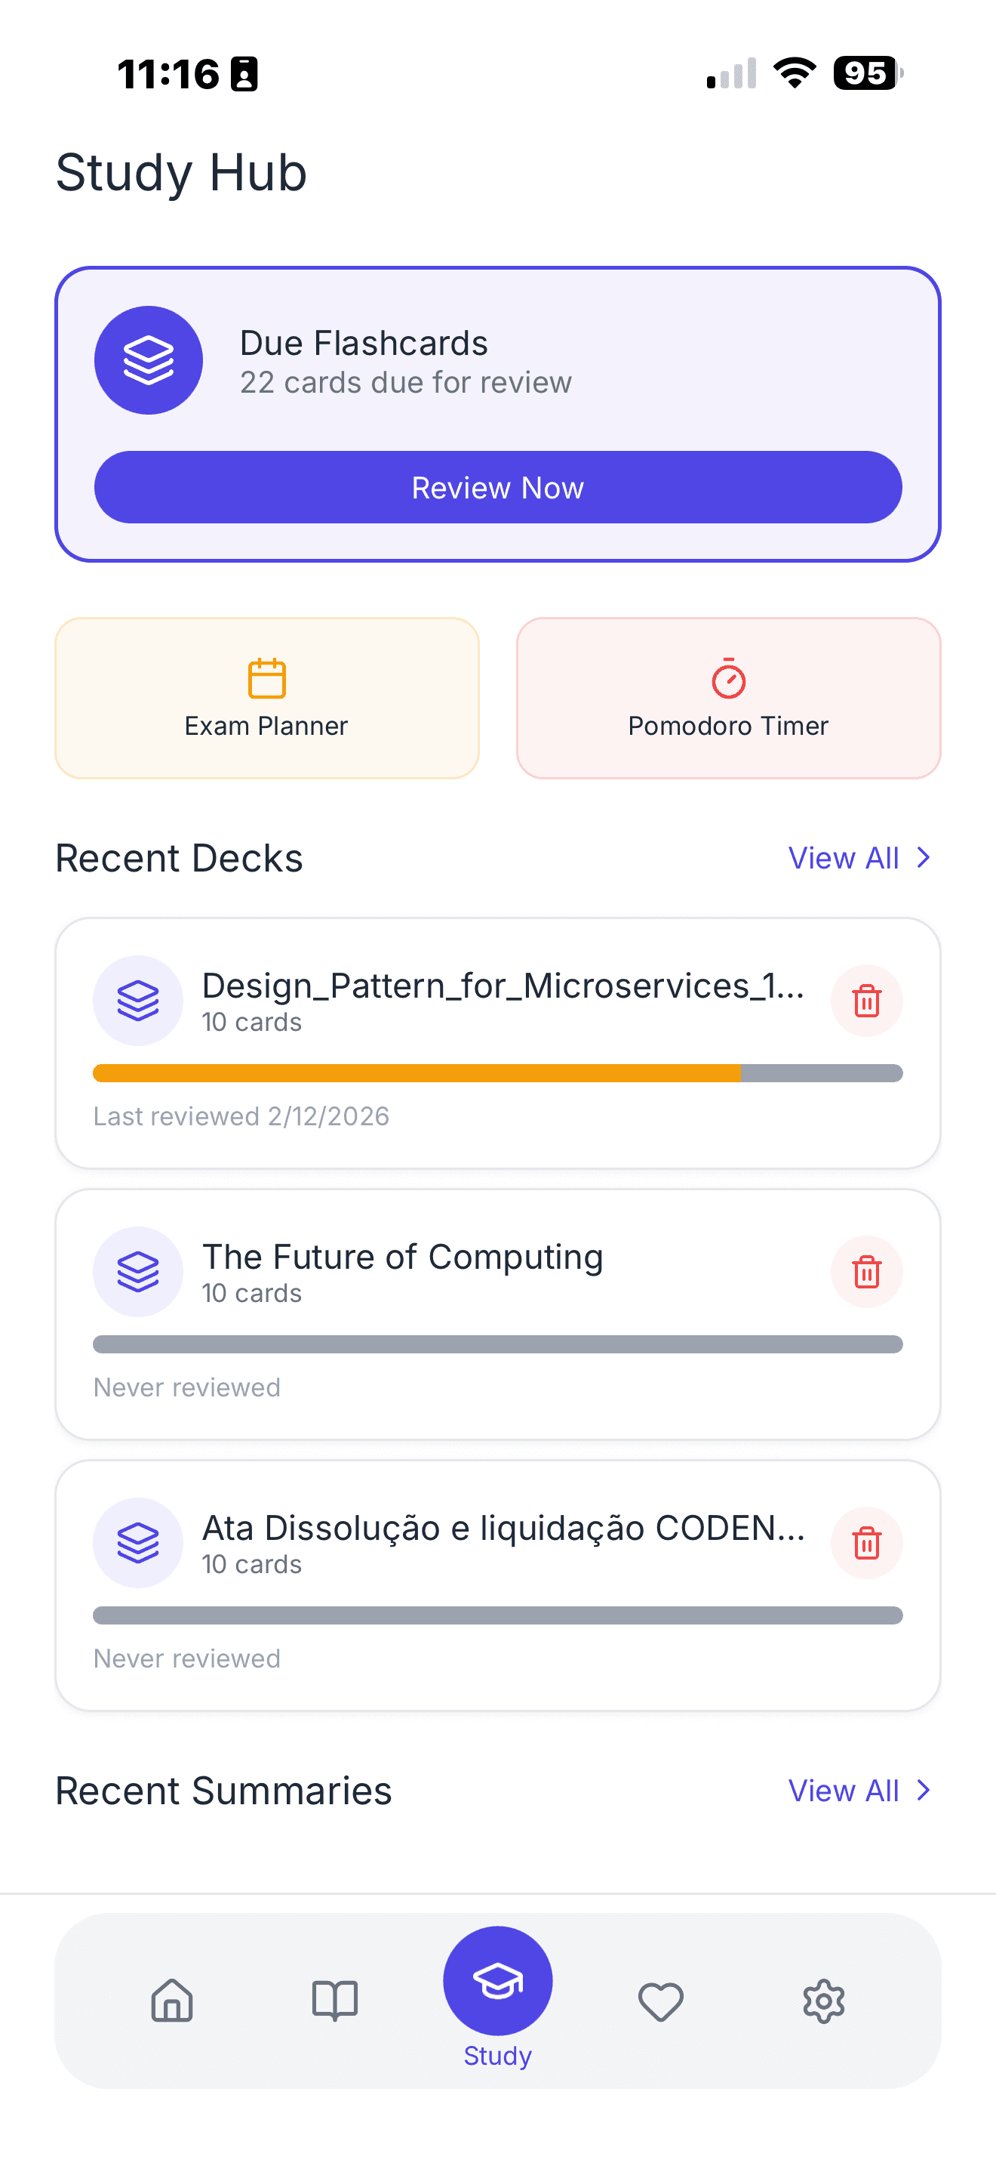Select the Pomodoro Timer stopwatch icon
996x2166 pixels.
pyautogui.click(x=727, y=677)
